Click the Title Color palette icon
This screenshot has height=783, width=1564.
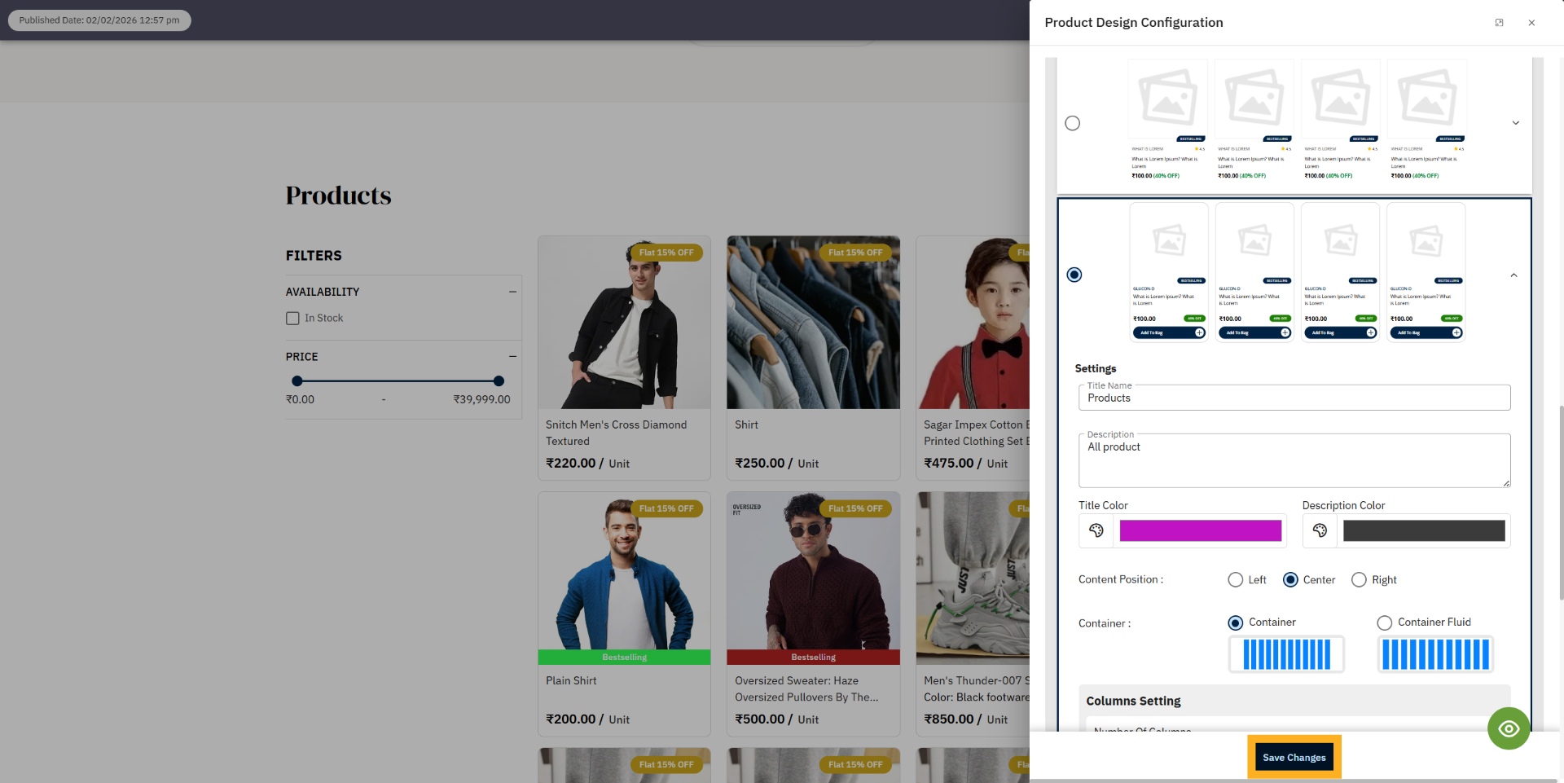click(x=1096, y=530)
